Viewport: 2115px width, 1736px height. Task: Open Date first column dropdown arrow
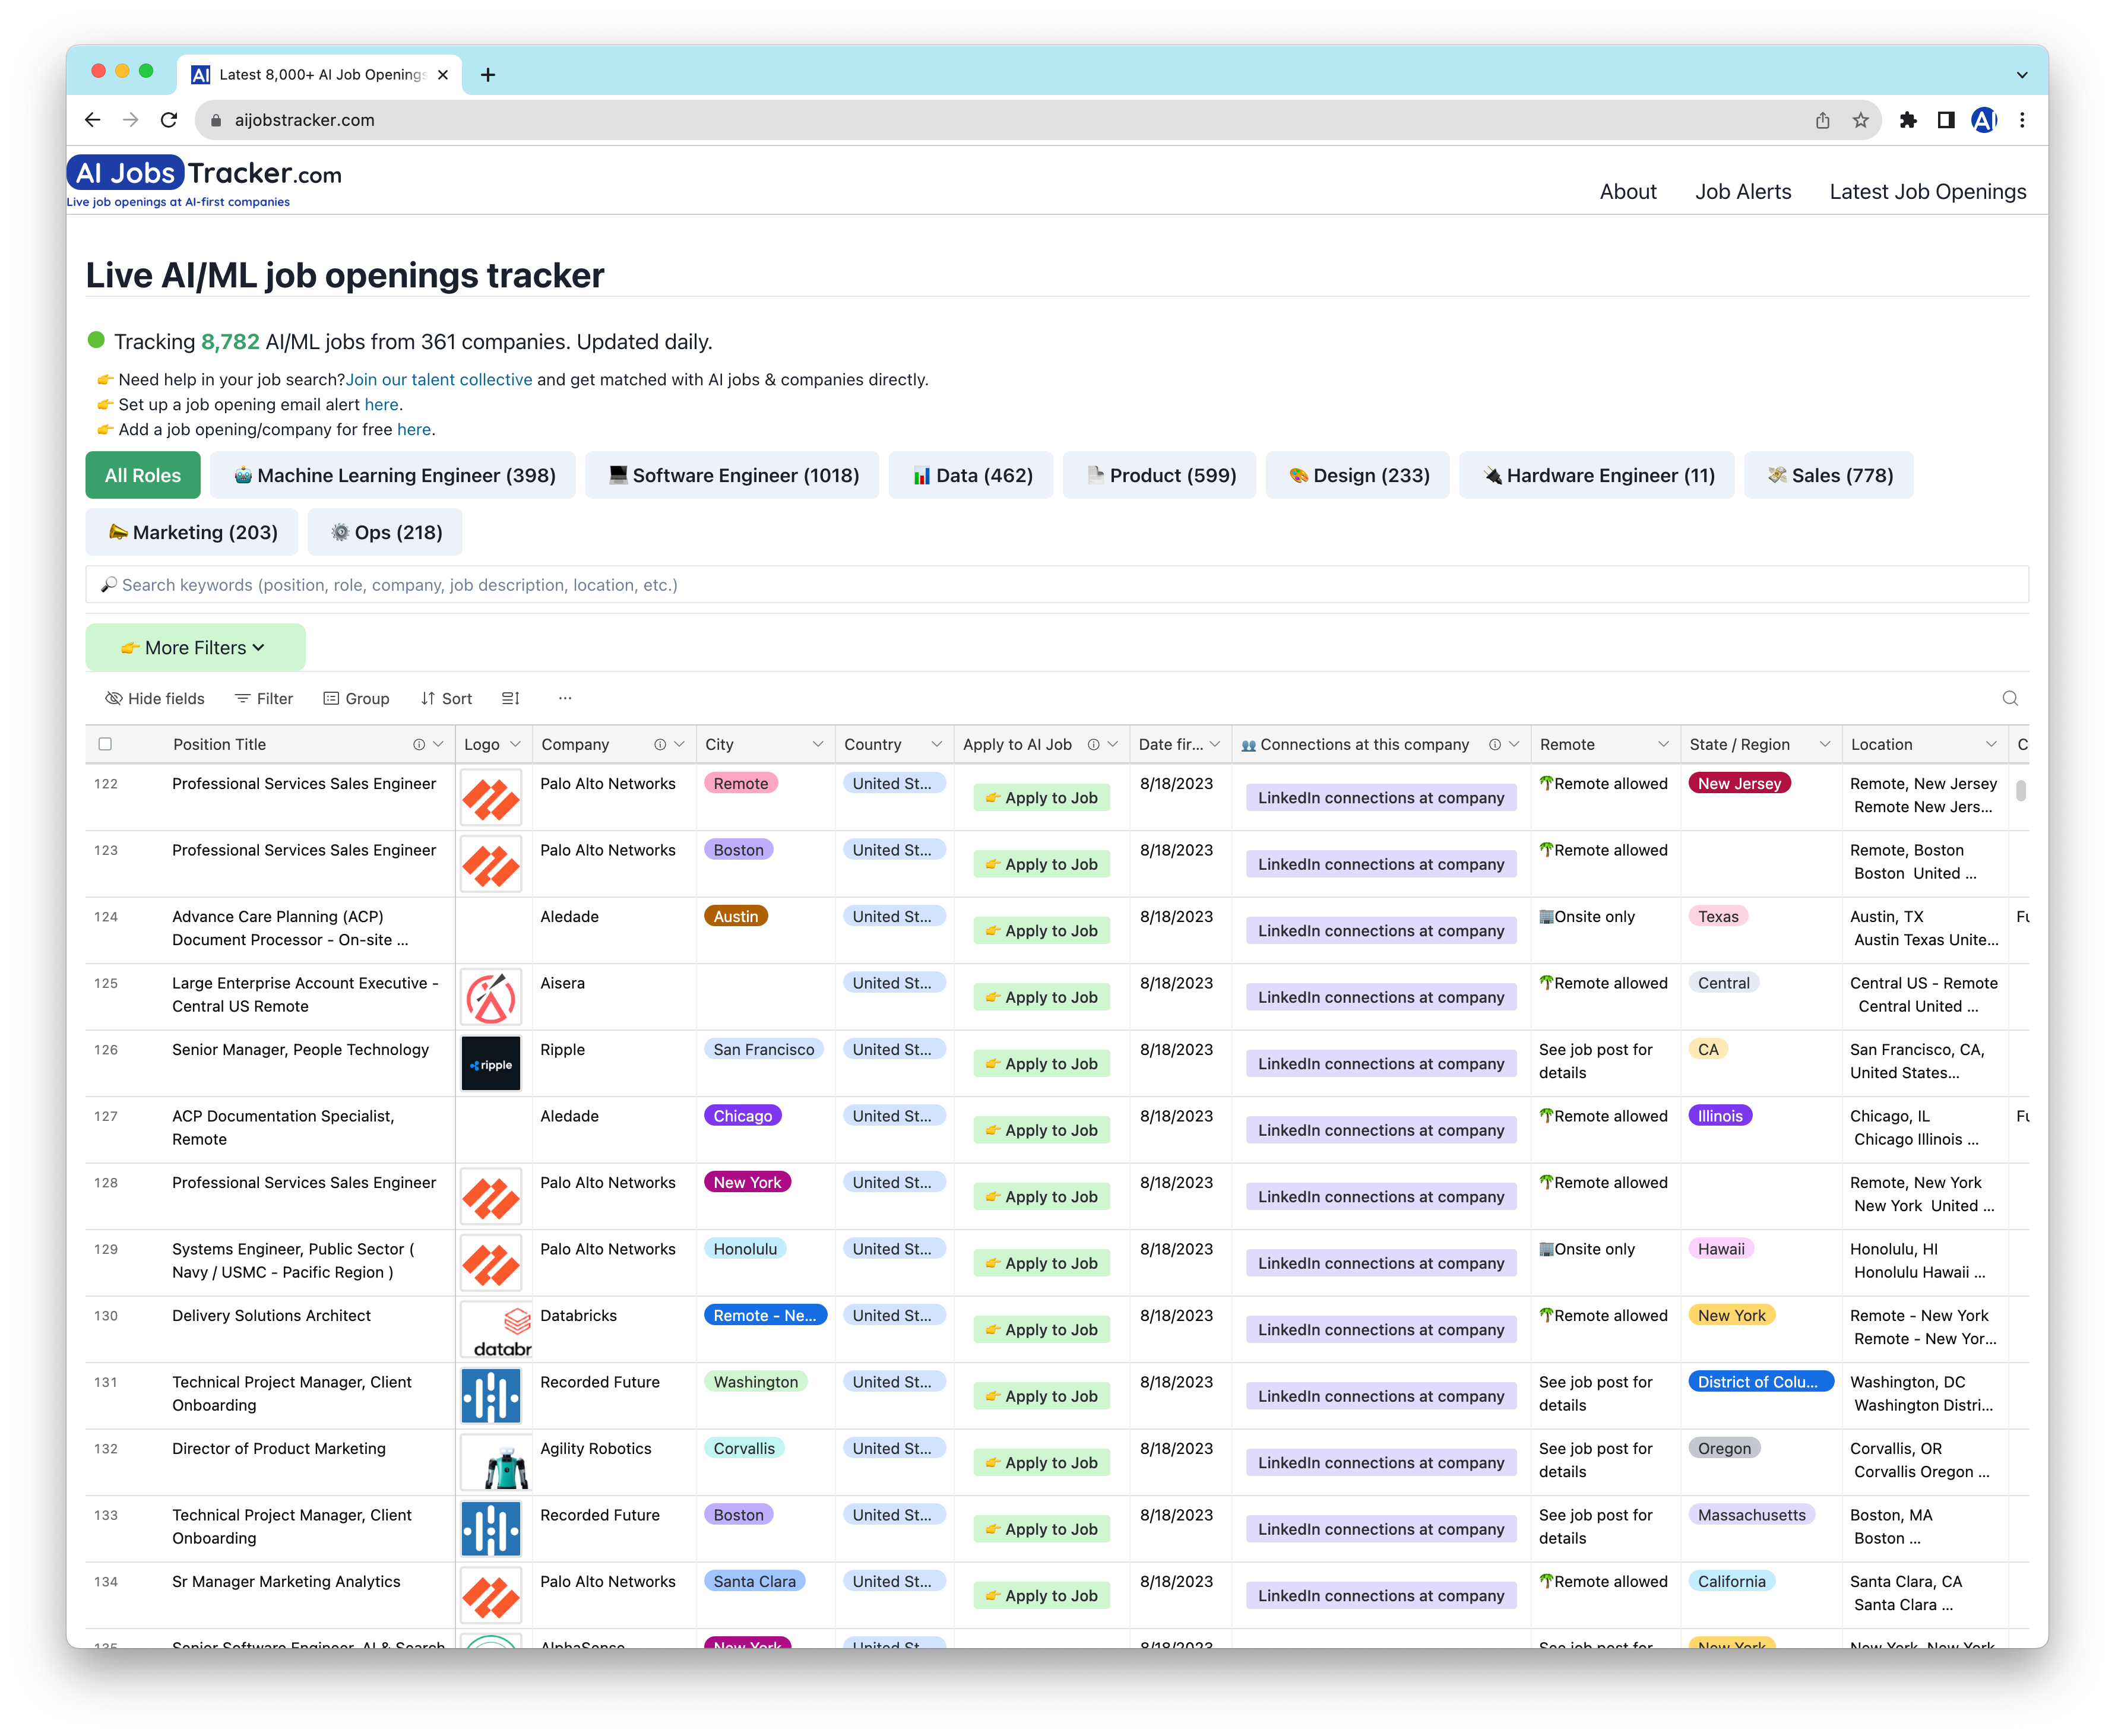coord(1215,744)
